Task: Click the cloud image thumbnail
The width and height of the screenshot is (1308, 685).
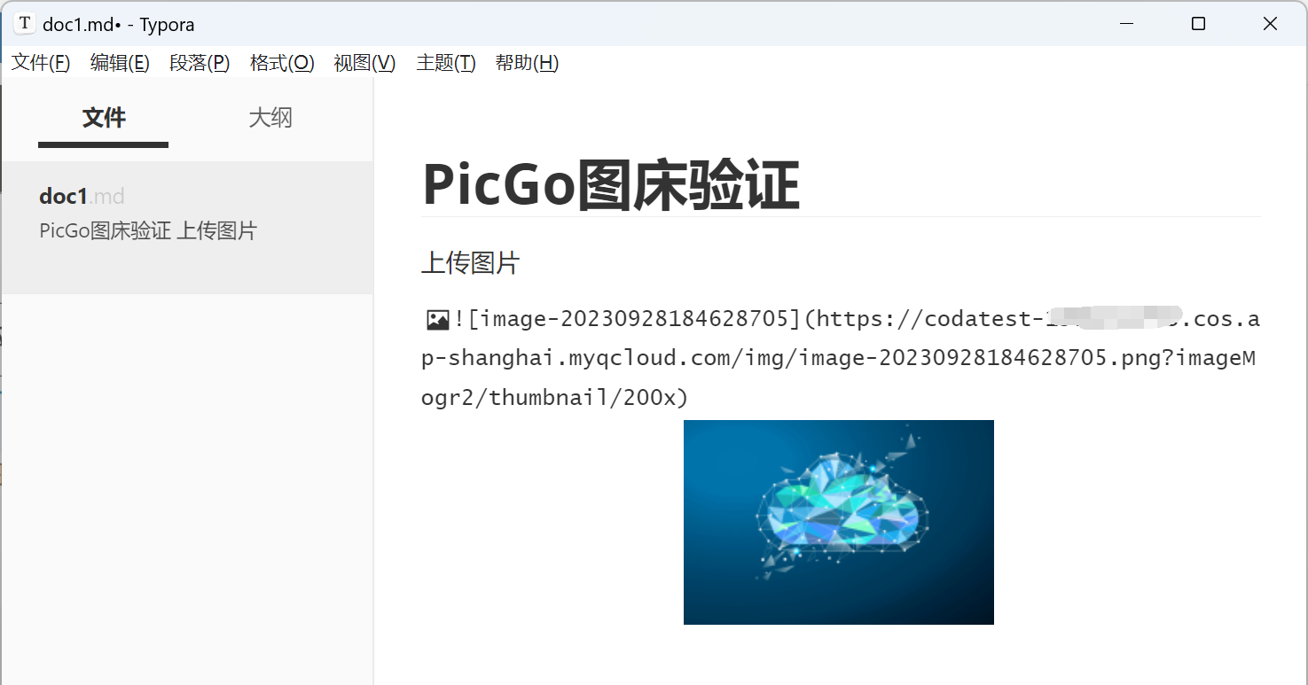Action: pyautogui.click(x=839, y=522)
